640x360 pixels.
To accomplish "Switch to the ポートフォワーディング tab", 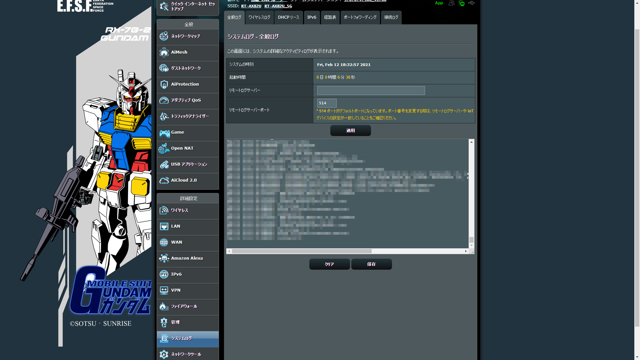I will (x=360, y=17).
